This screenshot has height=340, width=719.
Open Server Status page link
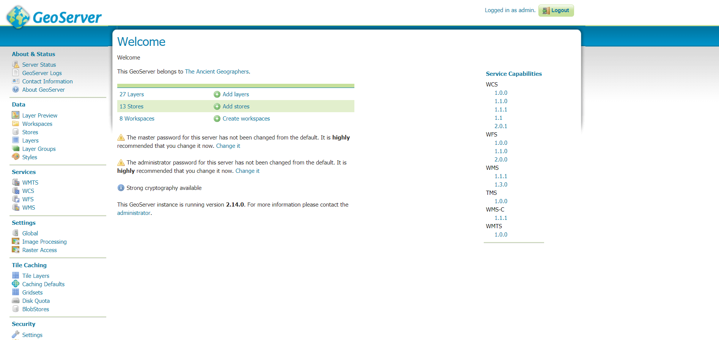click(39, 65)
